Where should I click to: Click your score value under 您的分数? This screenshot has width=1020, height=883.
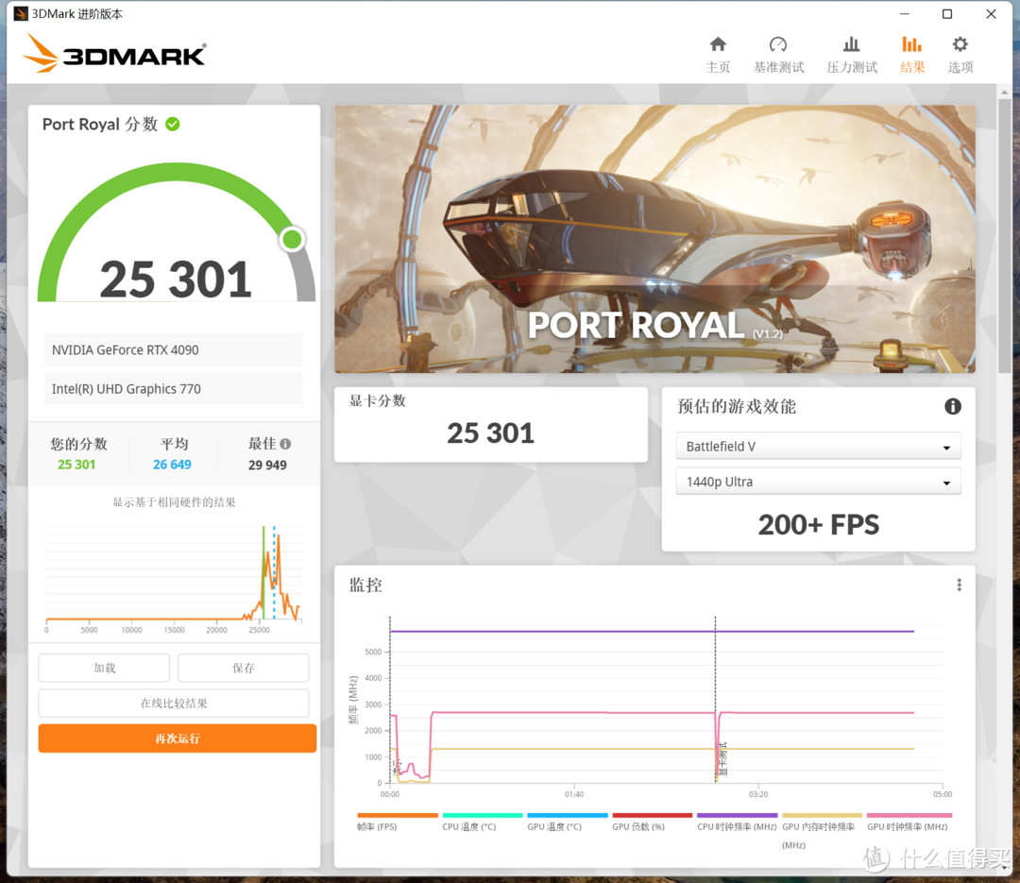pos(76,465)
